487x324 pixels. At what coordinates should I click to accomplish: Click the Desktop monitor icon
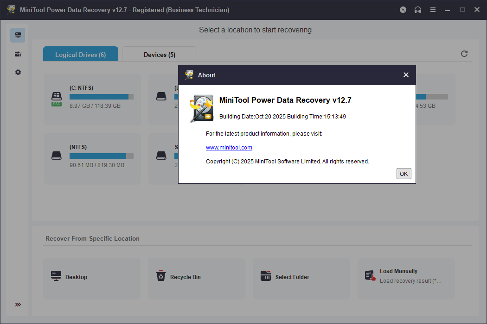point(56,276)
